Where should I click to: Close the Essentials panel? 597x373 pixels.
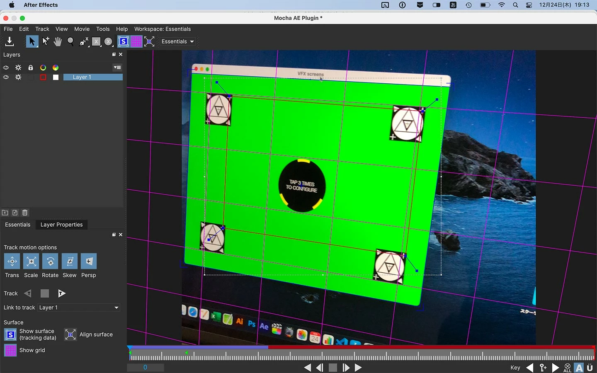(x=121, y=235)
